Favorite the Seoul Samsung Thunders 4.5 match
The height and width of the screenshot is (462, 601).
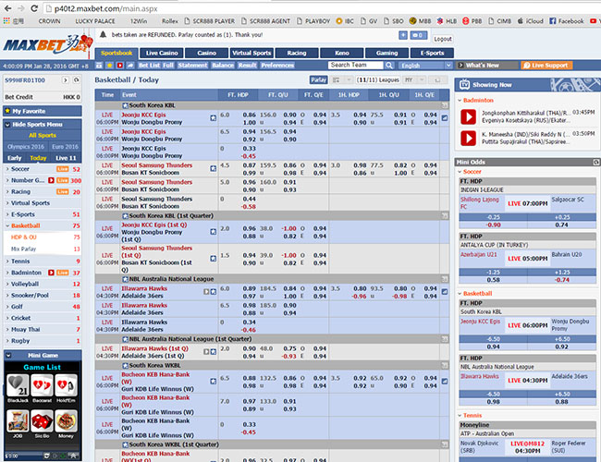coord(213,168)
